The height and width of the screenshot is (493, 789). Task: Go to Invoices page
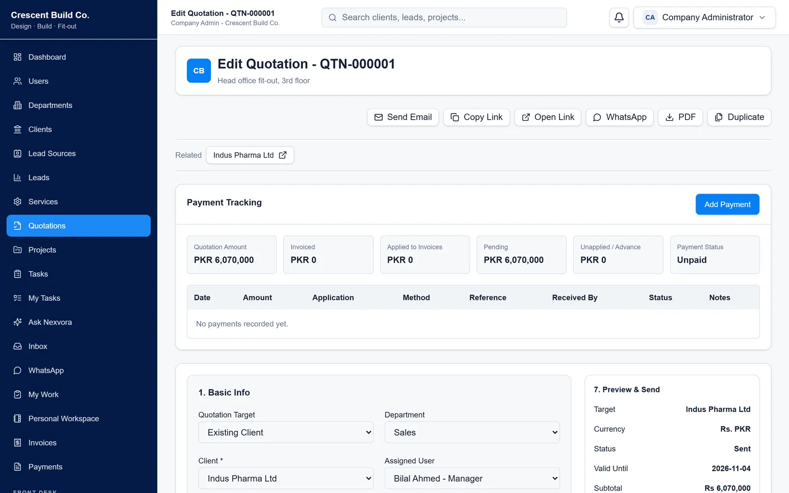point(78,443)
